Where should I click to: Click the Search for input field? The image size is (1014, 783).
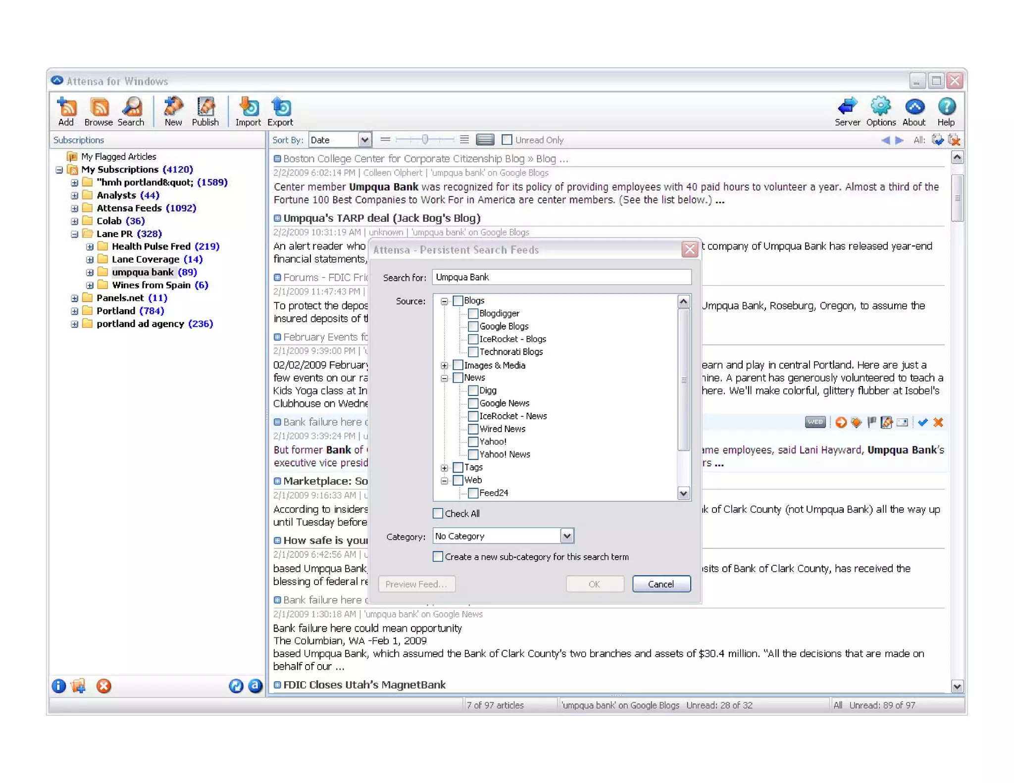pyautogui.click(x=561, y=277)
